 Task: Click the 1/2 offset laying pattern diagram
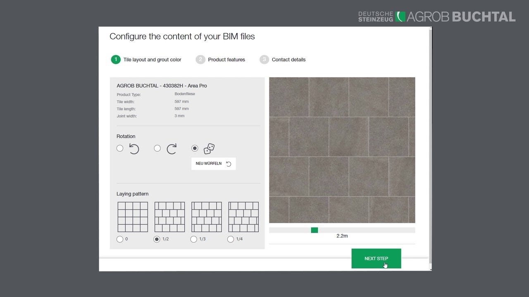[169, 217]
